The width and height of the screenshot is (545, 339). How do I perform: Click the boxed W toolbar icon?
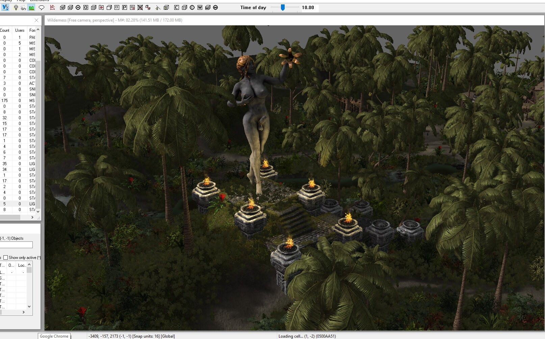200,7
